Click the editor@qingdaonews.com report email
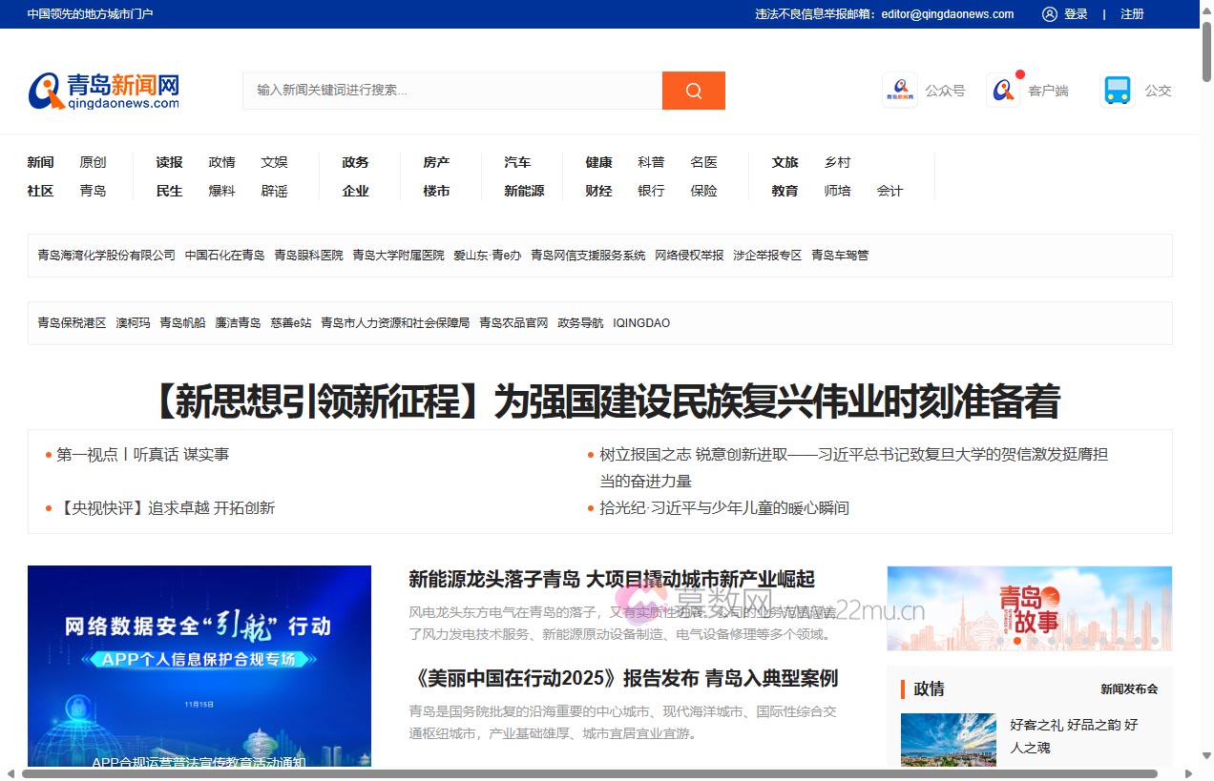This screenshot has height=781, width=1214. click(948, 14)
